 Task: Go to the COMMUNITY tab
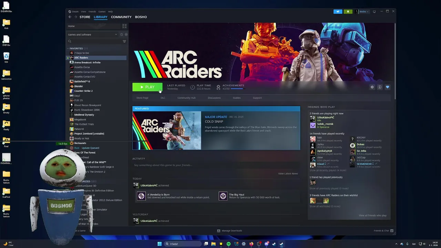pyautogui.click(x=121, y=17)
